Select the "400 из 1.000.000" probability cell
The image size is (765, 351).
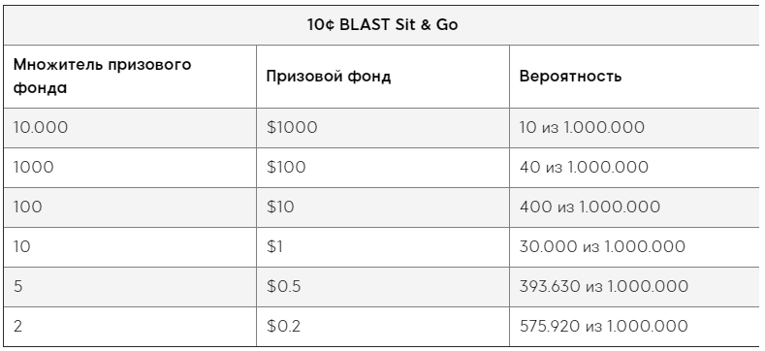[x=634, y=207]
